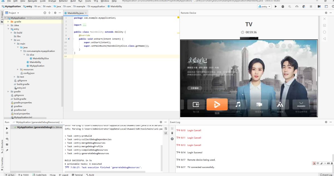Image resolution: width=334 pixels, height=176 pixels.
Task: Open the Refactor menu
Action: [63, 1]
